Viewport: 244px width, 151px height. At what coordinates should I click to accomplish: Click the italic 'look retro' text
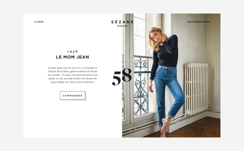76,68
